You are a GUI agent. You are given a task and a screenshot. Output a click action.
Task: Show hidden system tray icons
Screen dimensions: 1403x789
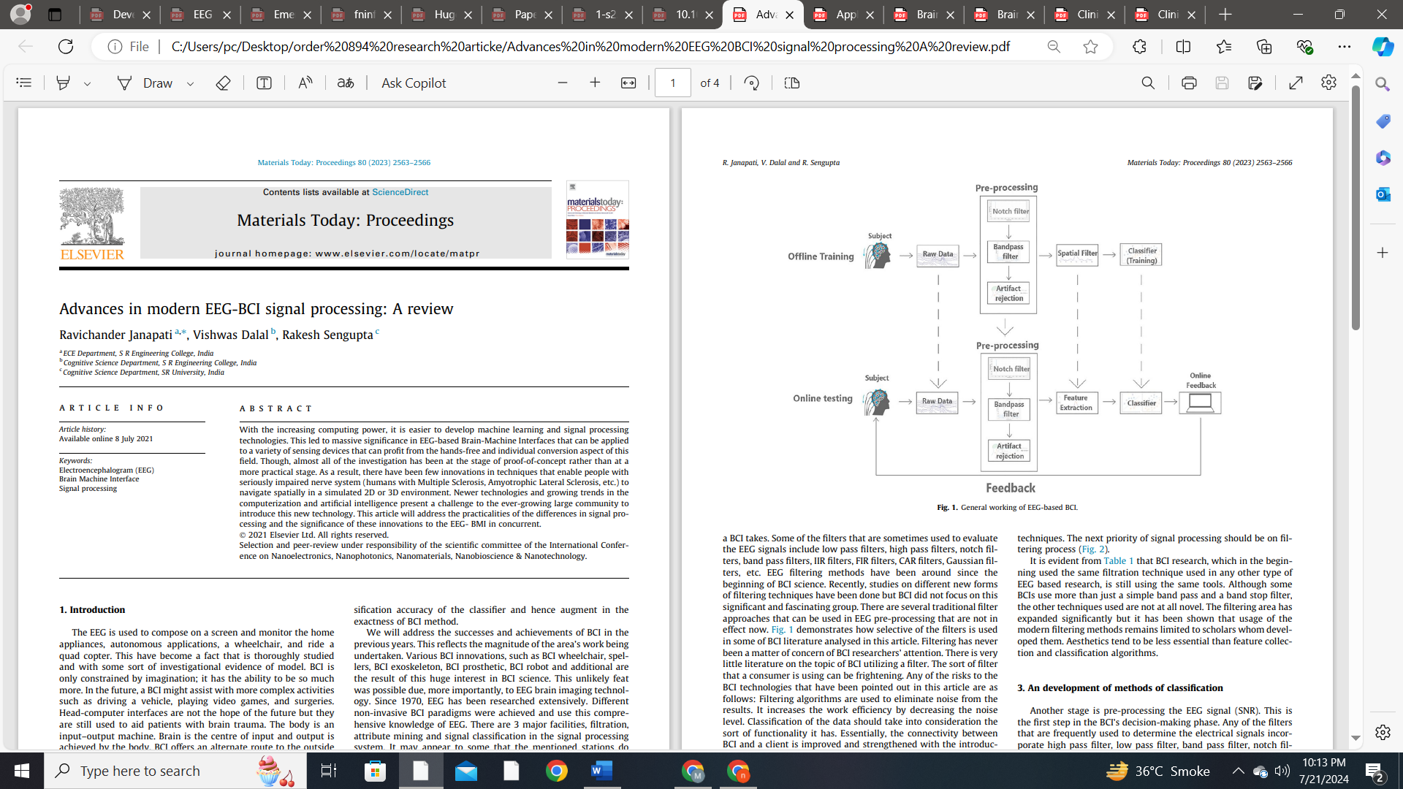click(1239, 771)
